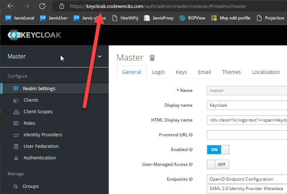Open the Mvp edit profile bookmark
The width and height of the screenshot is (287, 194).
tap(231, 18)
